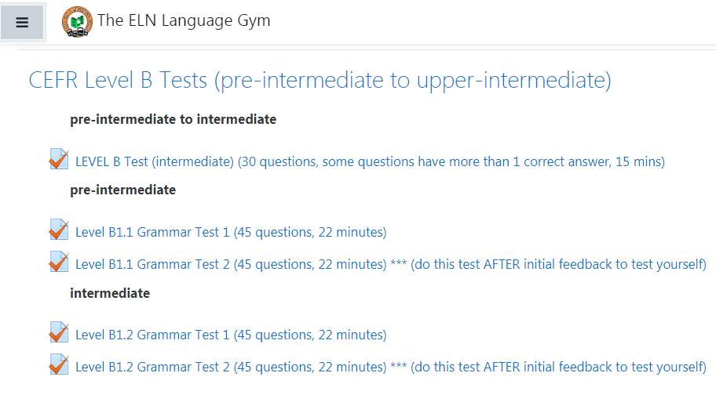The image size is (716, 402).
Task: Click "The ELN Language Gym" site title
Action: click(x=184, y=21)
